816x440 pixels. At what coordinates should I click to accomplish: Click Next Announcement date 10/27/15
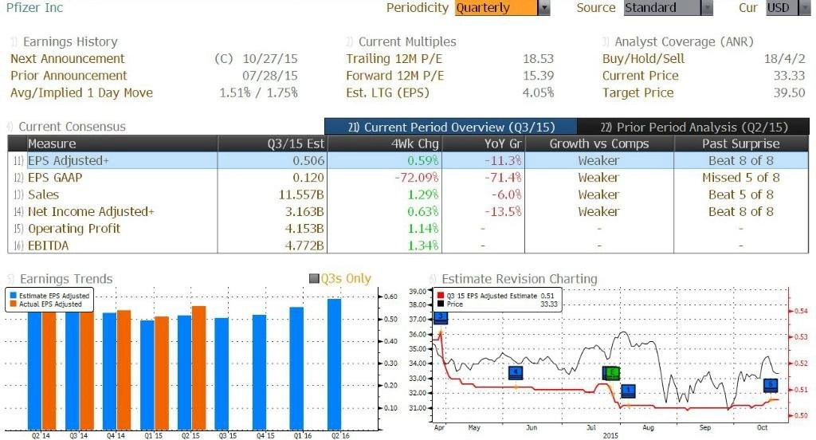coord(270,58)
